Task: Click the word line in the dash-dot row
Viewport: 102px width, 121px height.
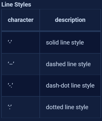Action: click(x=76, y=86)
